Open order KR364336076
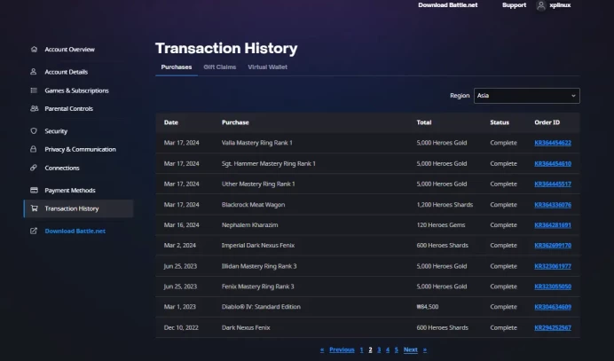The width and height of the screenshot is (614, 361). 553,205
